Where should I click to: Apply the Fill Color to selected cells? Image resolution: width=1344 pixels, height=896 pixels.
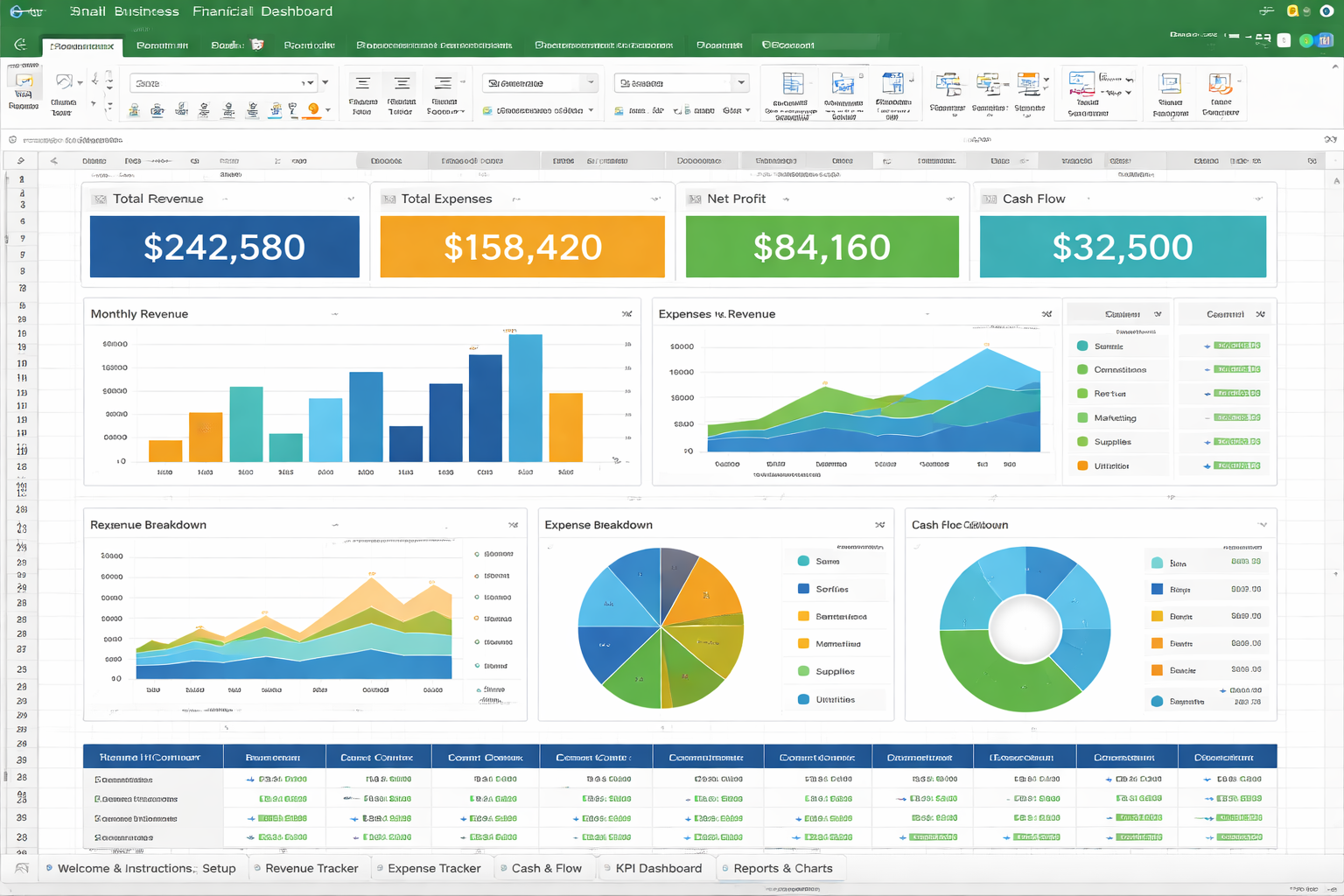point(276,111)
